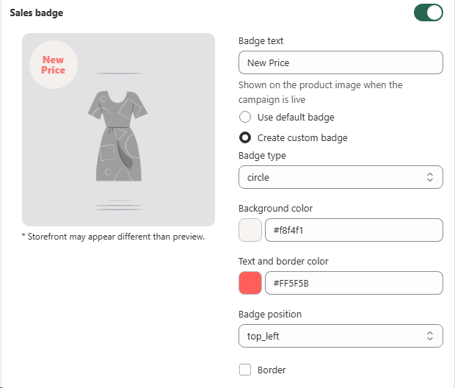Click the Badge type label
The height and width of the screenshot is (388, 455).
coord(262,156)
